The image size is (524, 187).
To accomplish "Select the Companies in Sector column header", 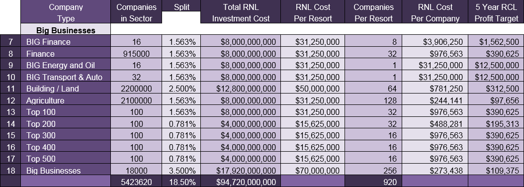I will click(x=136, y=12).
